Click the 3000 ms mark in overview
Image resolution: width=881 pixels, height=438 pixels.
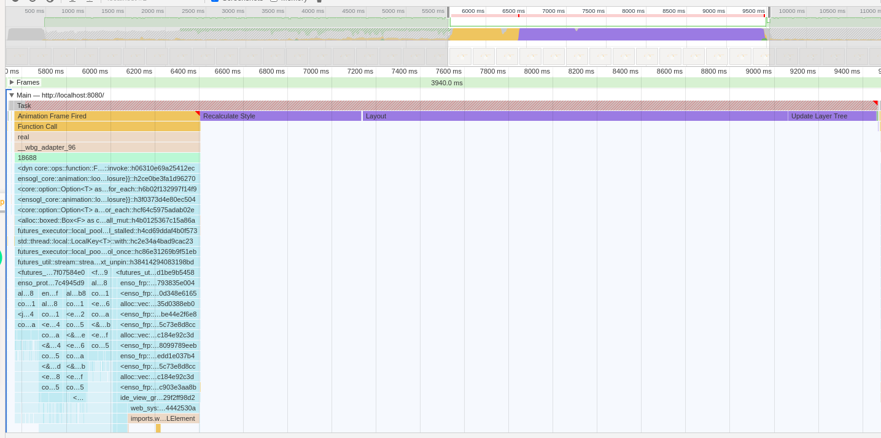pos(233,11)
